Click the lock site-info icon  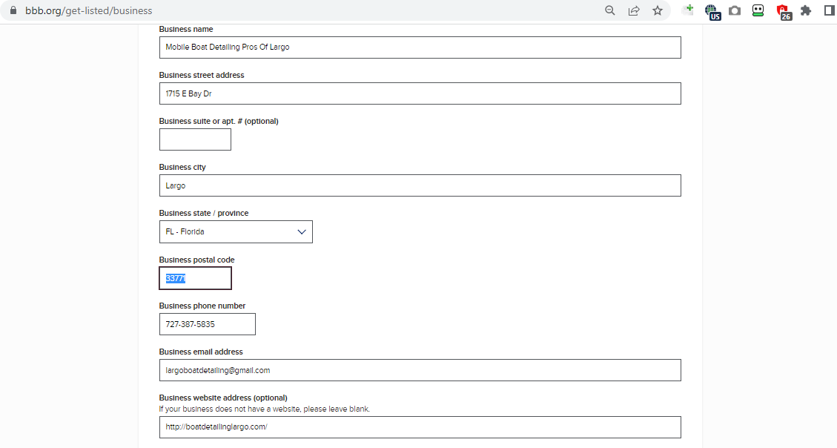[13, 10]
